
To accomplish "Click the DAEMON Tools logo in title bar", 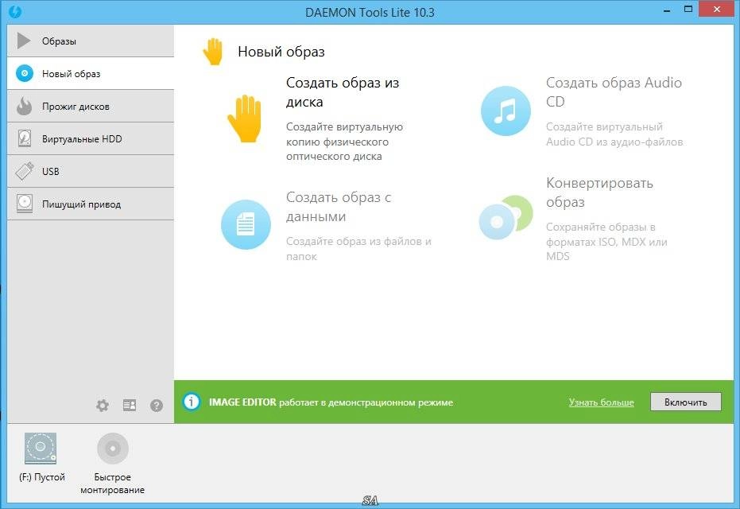I will click(x=14, y=11).
